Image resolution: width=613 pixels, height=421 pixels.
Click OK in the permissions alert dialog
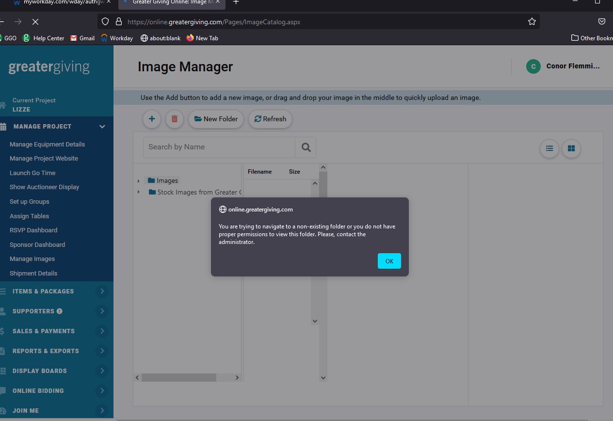[389, 261]
